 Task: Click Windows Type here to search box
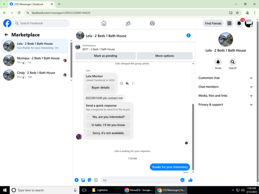click(45, 190)
